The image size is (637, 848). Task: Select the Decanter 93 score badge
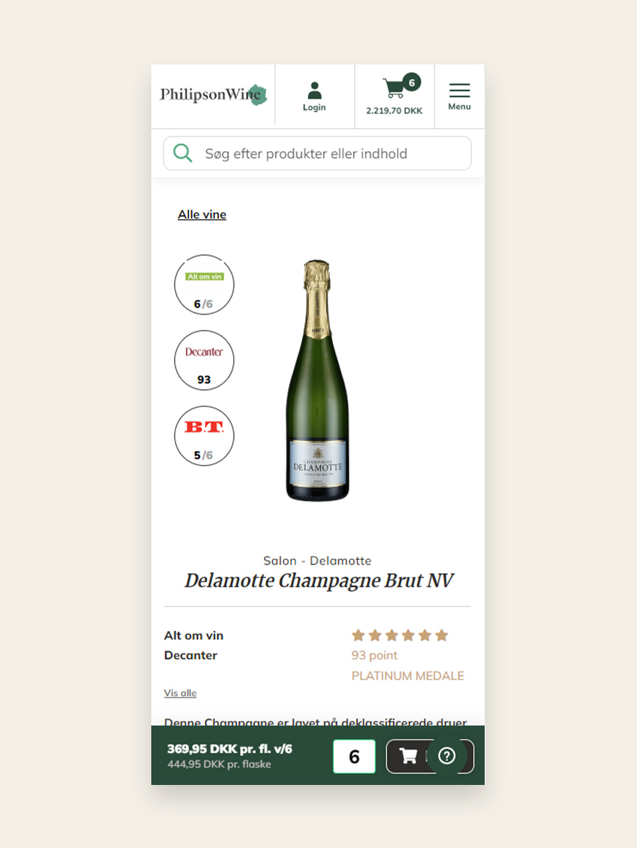pos(204,360)
